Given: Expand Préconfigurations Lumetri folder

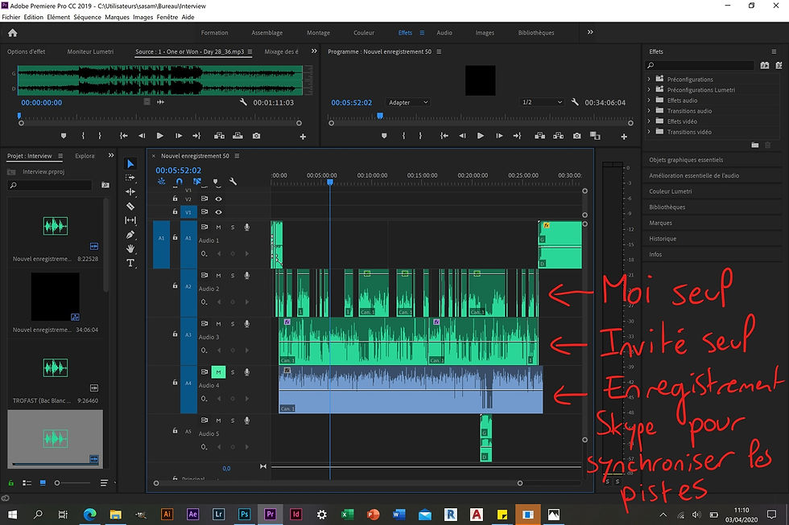Looking at the screenshot, I should pos(649,89).
